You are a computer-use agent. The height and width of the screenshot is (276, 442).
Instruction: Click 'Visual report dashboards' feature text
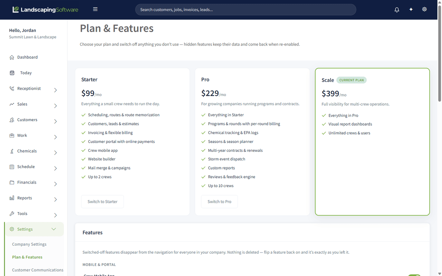[x=350, y=124]
